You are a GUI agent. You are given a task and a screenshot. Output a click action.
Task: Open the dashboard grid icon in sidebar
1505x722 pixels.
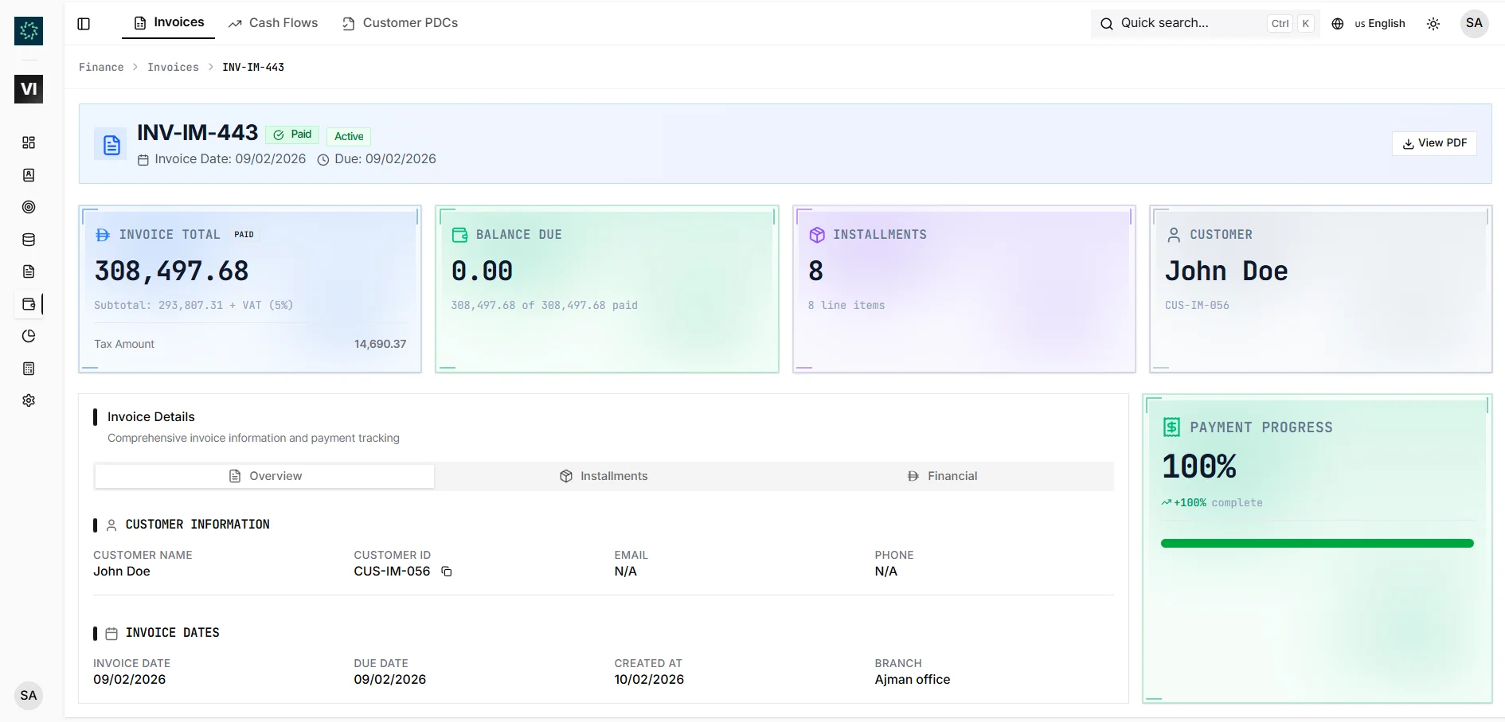(x=29, y=142)
